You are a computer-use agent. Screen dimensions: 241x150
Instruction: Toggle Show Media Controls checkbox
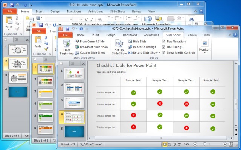coord(163,52)
